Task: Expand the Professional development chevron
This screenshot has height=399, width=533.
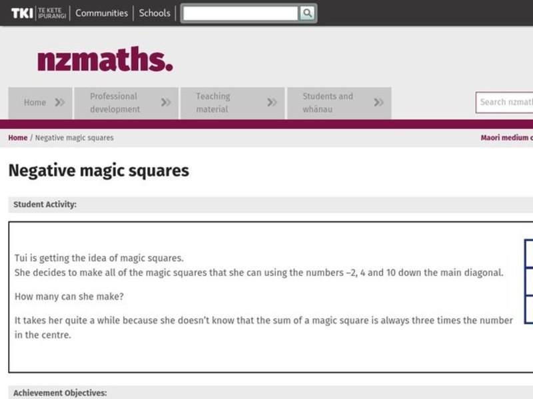Action: tap(167, 102)
